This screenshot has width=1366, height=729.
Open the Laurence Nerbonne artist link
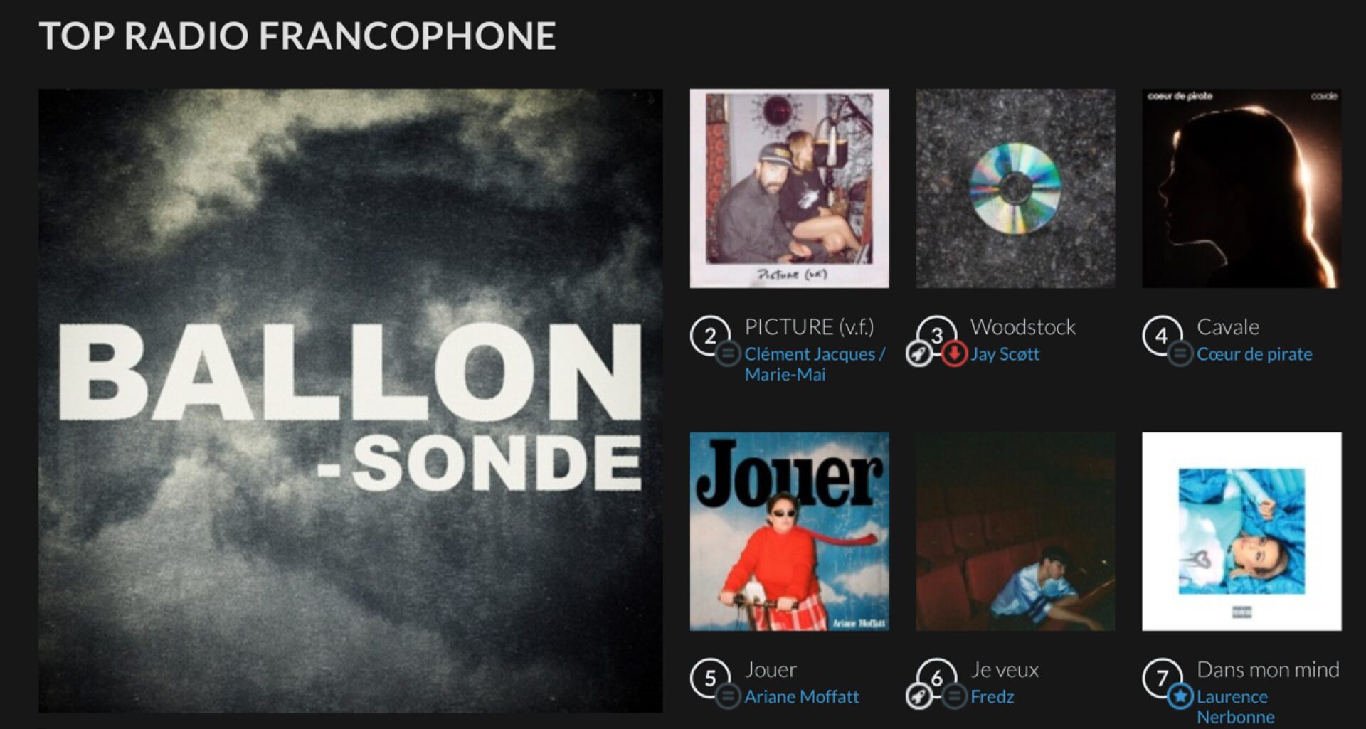coord(1235,706)
